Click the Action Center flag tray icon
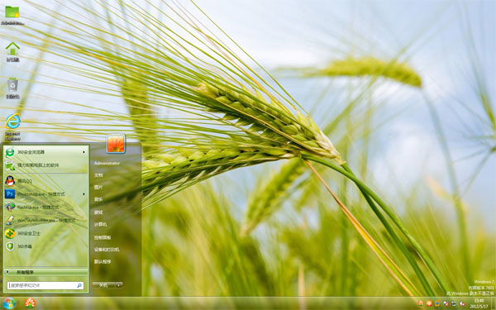Viewport: 496px width, 310px height. point(446,303)
